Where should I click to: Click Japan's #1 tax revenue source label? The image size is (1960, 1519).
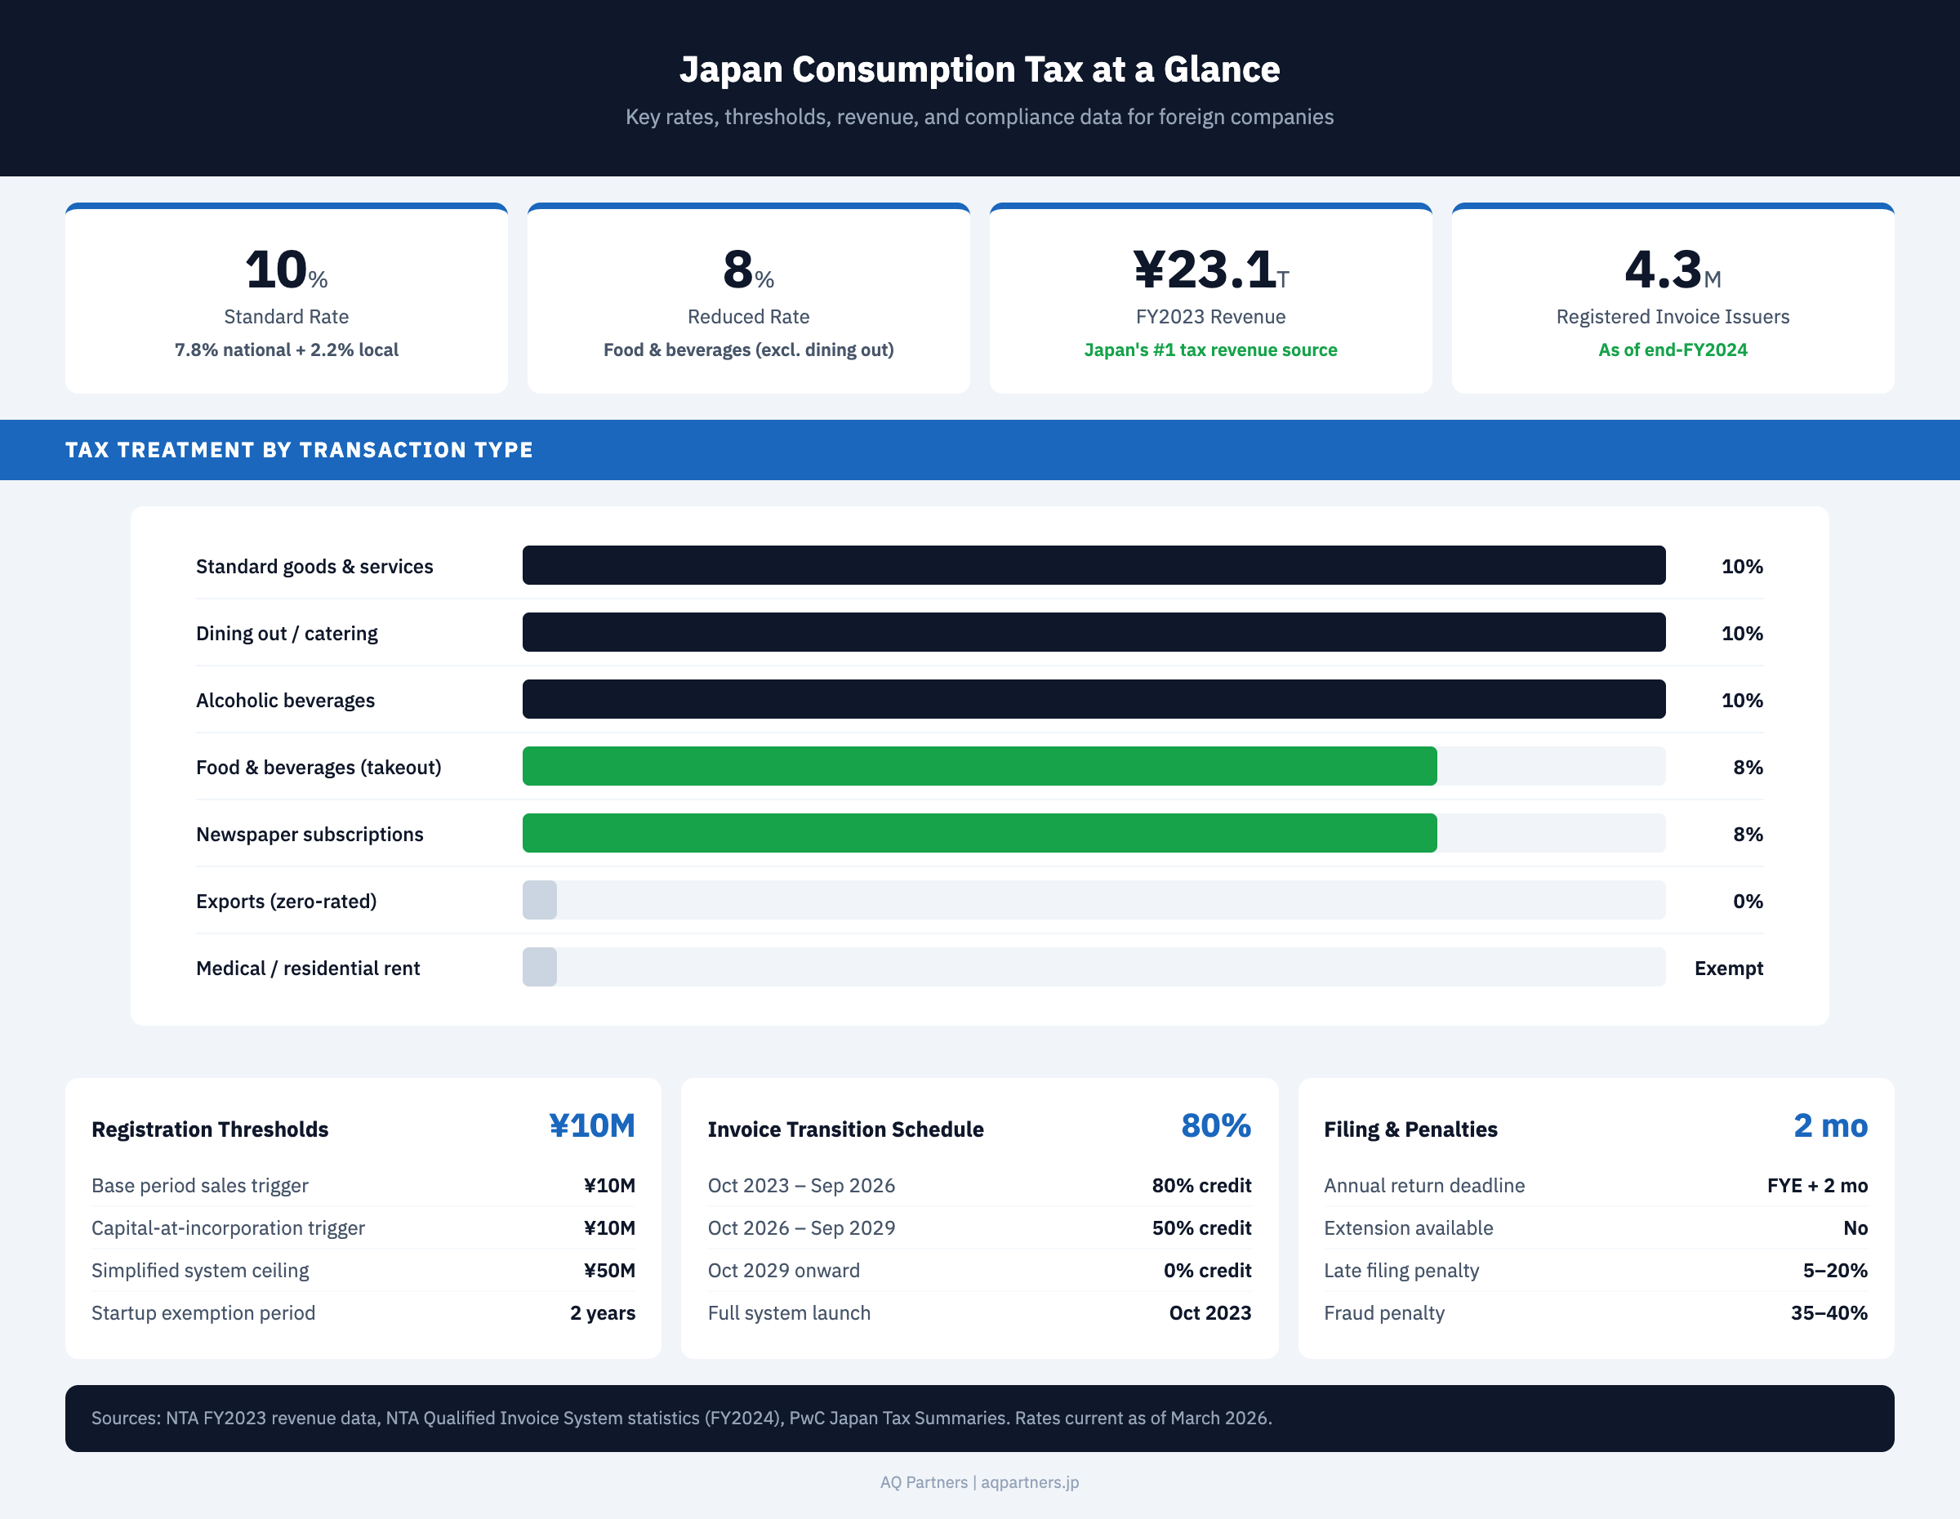pos(1210,350)
